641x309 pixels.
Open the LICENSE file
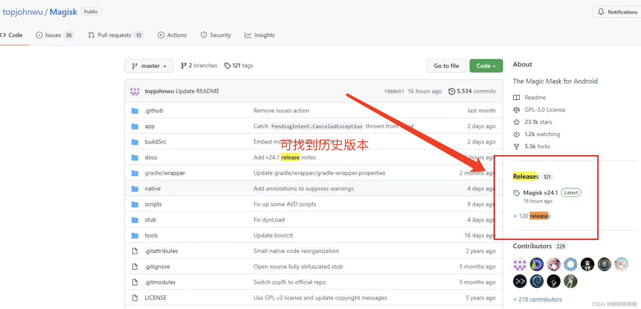click(155, 298)
